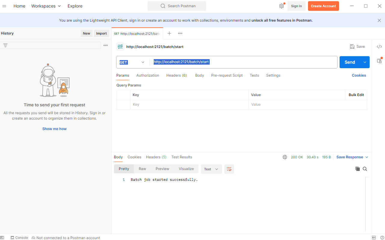Open the Console panel

pos(19,238)
